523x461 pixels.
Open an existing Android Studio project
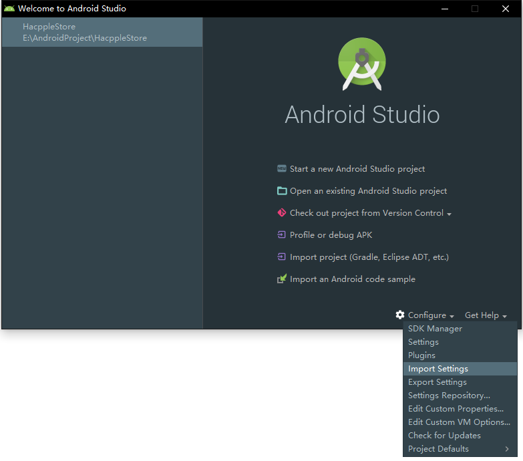368,191
